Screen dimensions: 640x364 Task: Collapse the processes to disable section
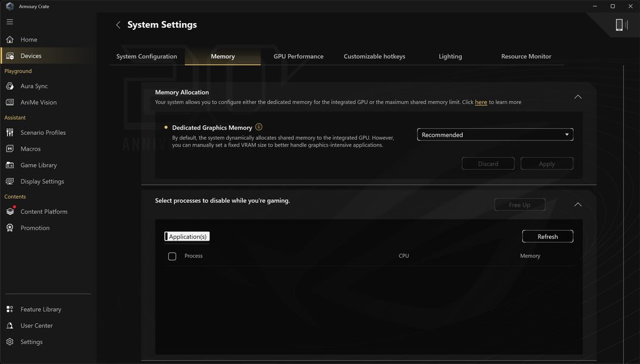[578, 205]
